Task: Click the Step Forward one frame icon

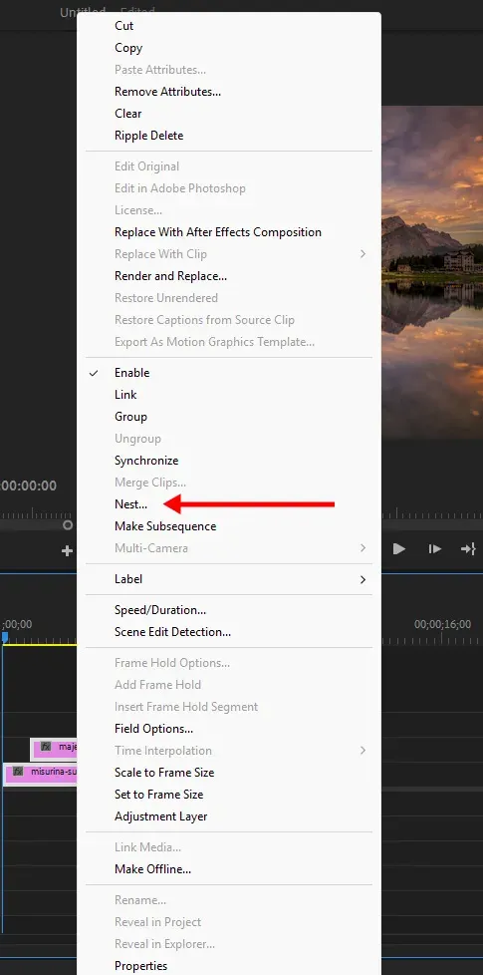Action: point(434,549)
